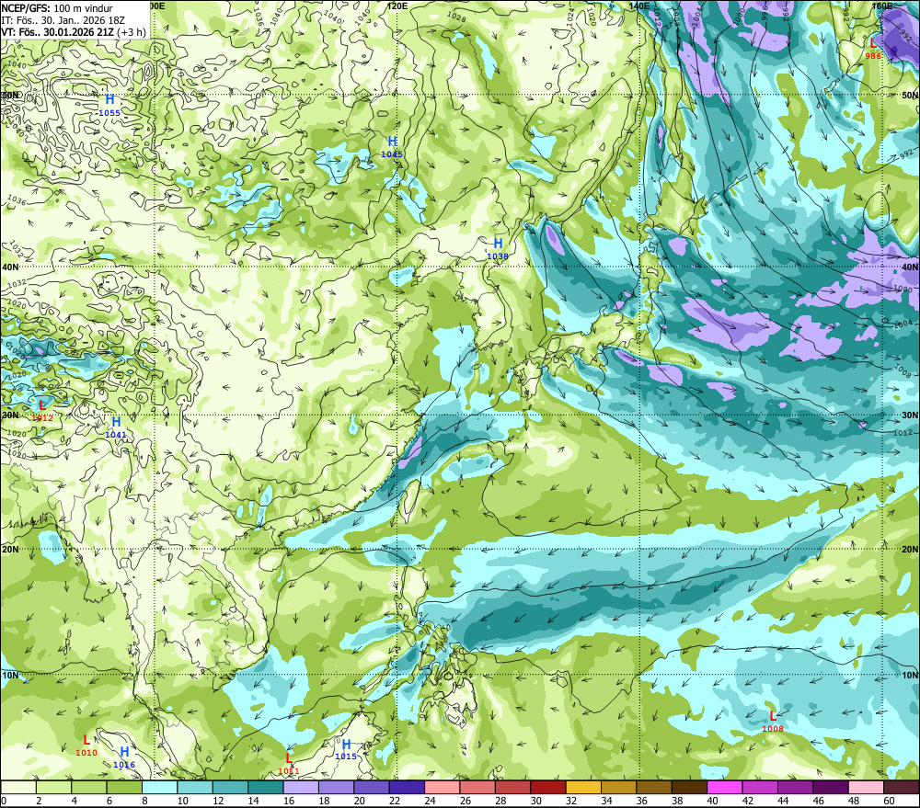Pick the green 6–8 legend swatch
920x808 pixels.
point(124,788)
